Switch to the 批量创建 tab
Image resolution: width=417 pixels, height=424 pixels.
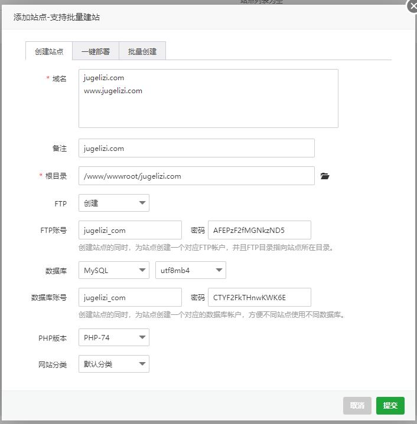coord(142,51)
